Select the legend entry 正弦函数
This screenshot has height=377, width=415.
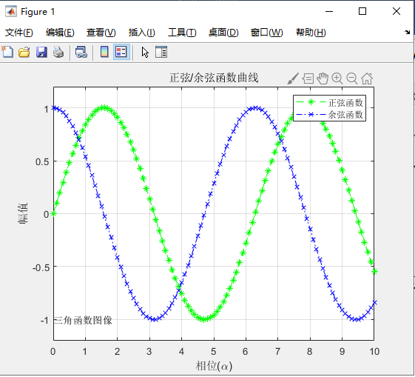coord(345,102)
